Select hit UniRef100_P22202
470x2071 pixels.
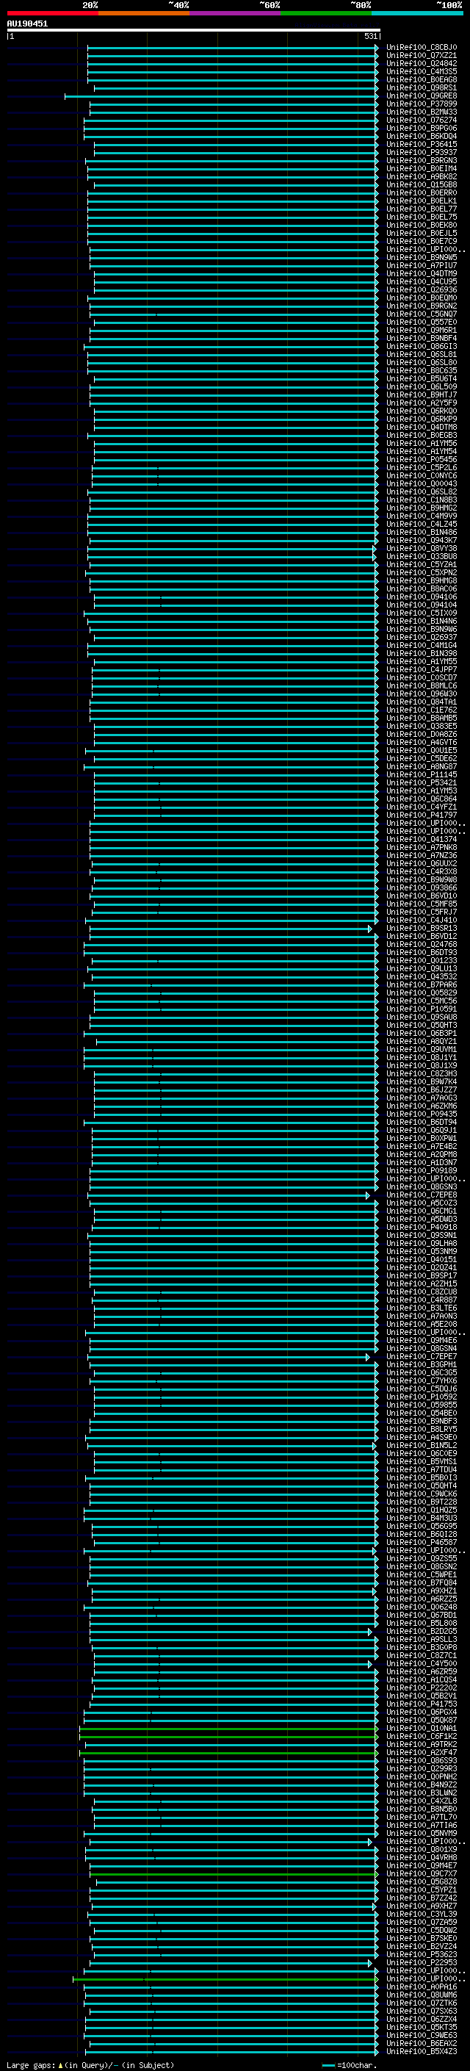tap(421, 1688)
